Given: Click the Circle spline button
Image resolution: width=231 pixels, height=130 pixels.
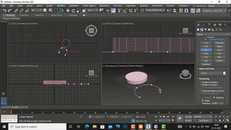Looking at the screenshot, I should [x=206, y=46].
